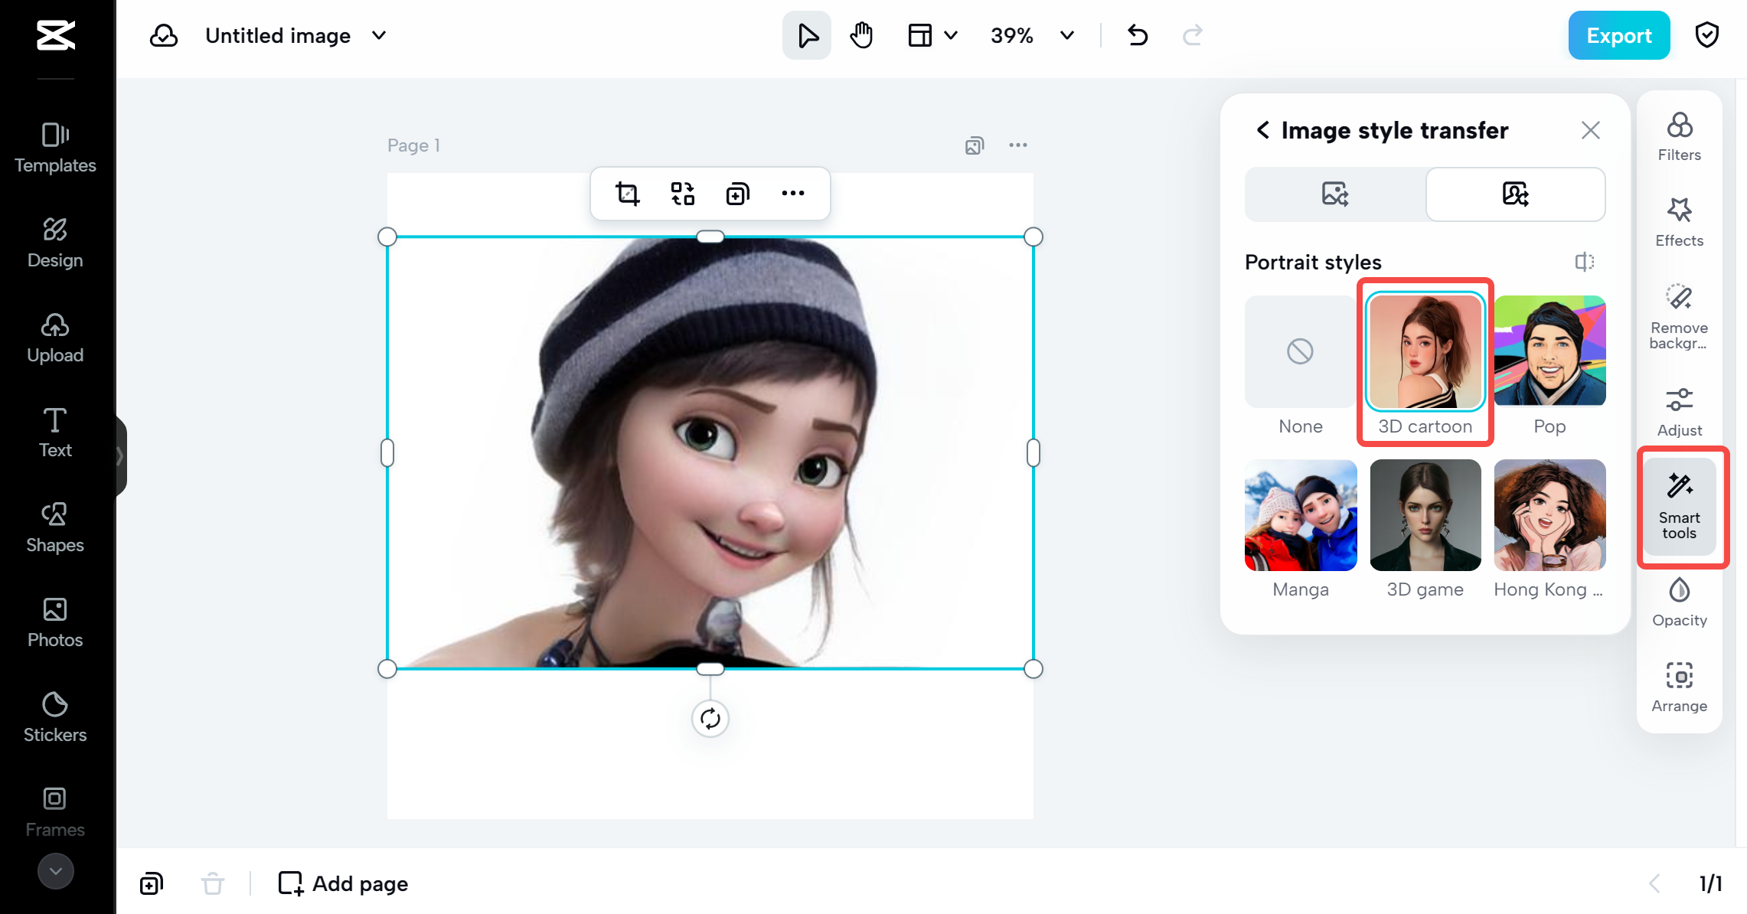Select the Pop portrait style thumbnail
Viewport: 1747px width, 914px height.
coord(1549,351)
